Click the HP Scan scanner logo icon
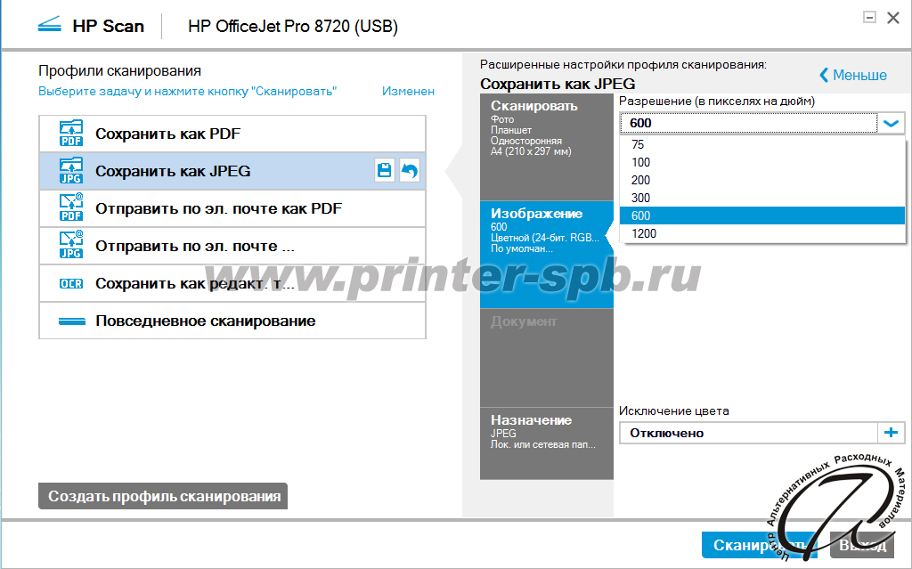 click(50, 26)
